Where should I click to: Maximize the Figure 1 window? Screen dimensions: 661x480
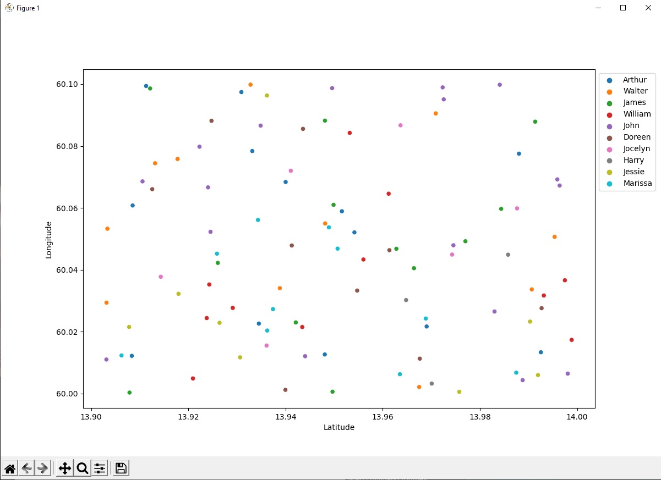[x=623, y=8]
